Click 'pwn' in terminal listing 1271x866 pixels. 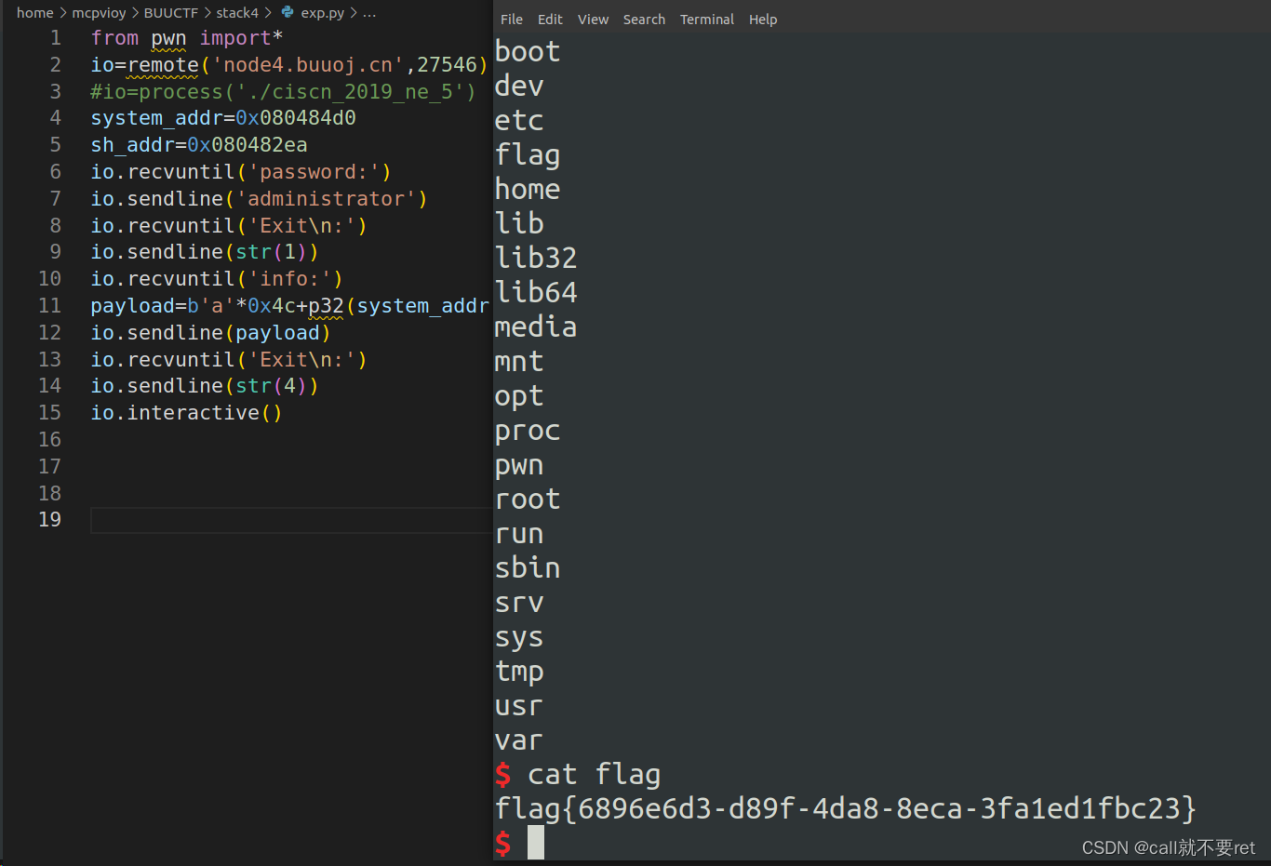coord(519,465)
